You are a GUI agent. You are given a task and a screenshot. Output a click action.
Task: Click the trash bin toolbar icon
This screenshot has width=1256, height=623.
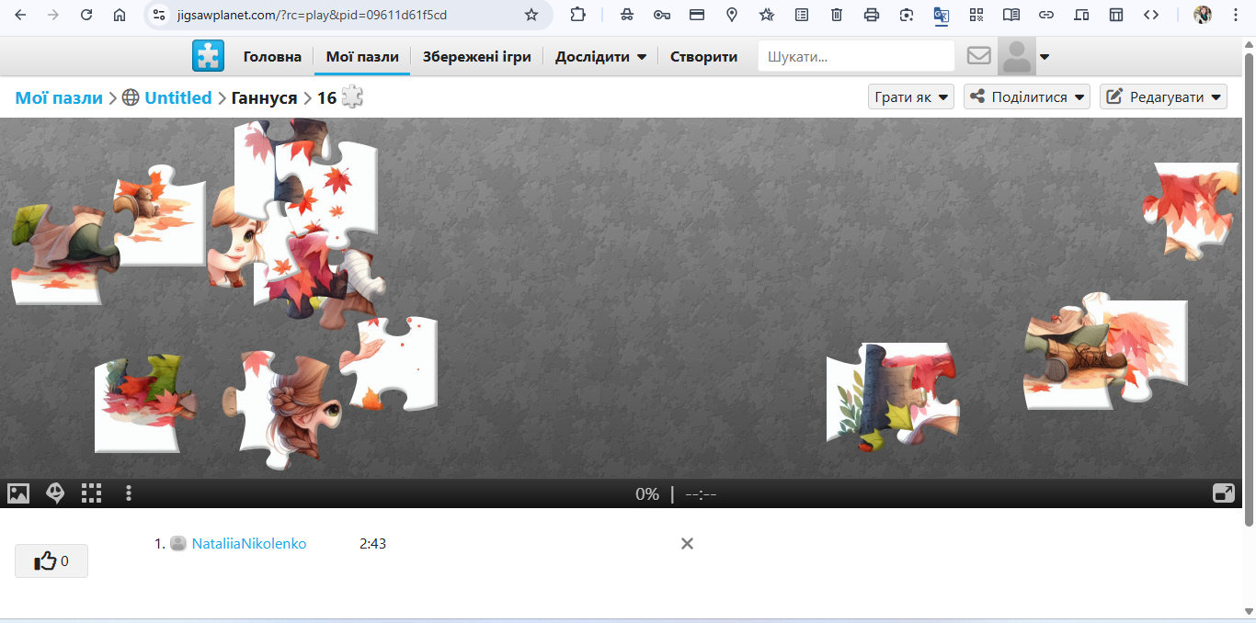click(x=837, y=15)
